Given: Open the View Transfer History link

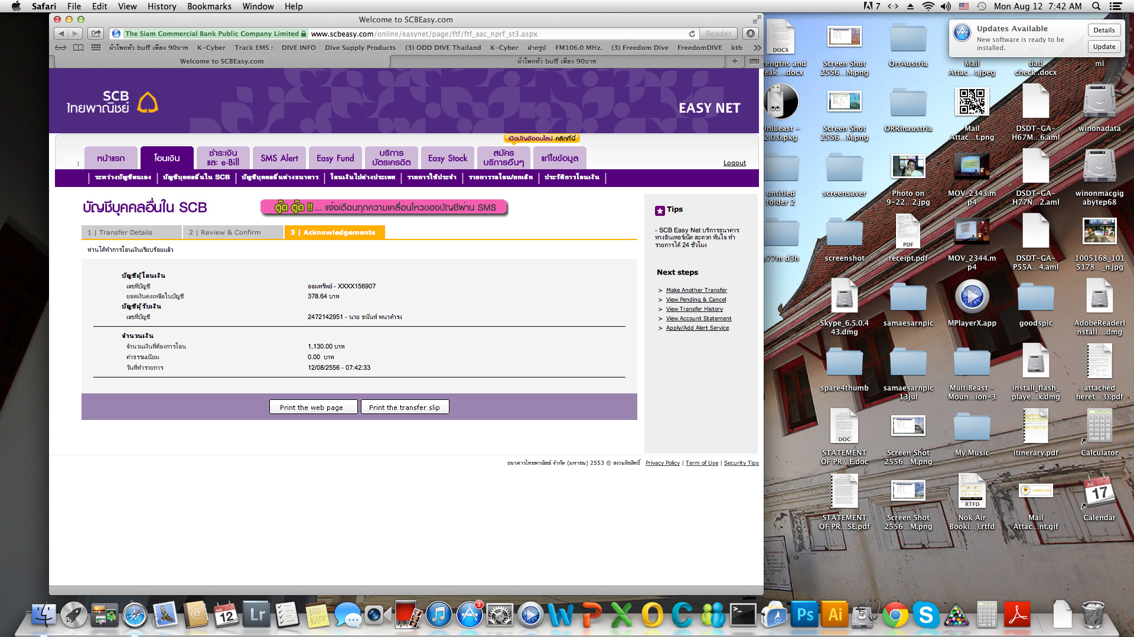Looking at the screenshot, I should (x=695, y=309).
